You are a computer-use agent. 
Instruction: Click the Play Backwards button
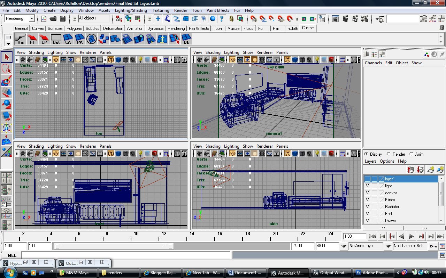coord(402,236)
